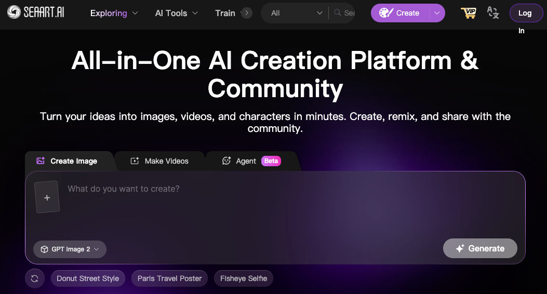Select the Paris Travel Poster suggestion
Viewport: 547px width, 294px height.
click(x=169, y=278)
